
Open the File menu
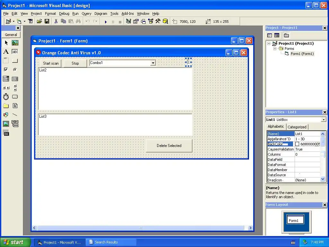point(6,14)
